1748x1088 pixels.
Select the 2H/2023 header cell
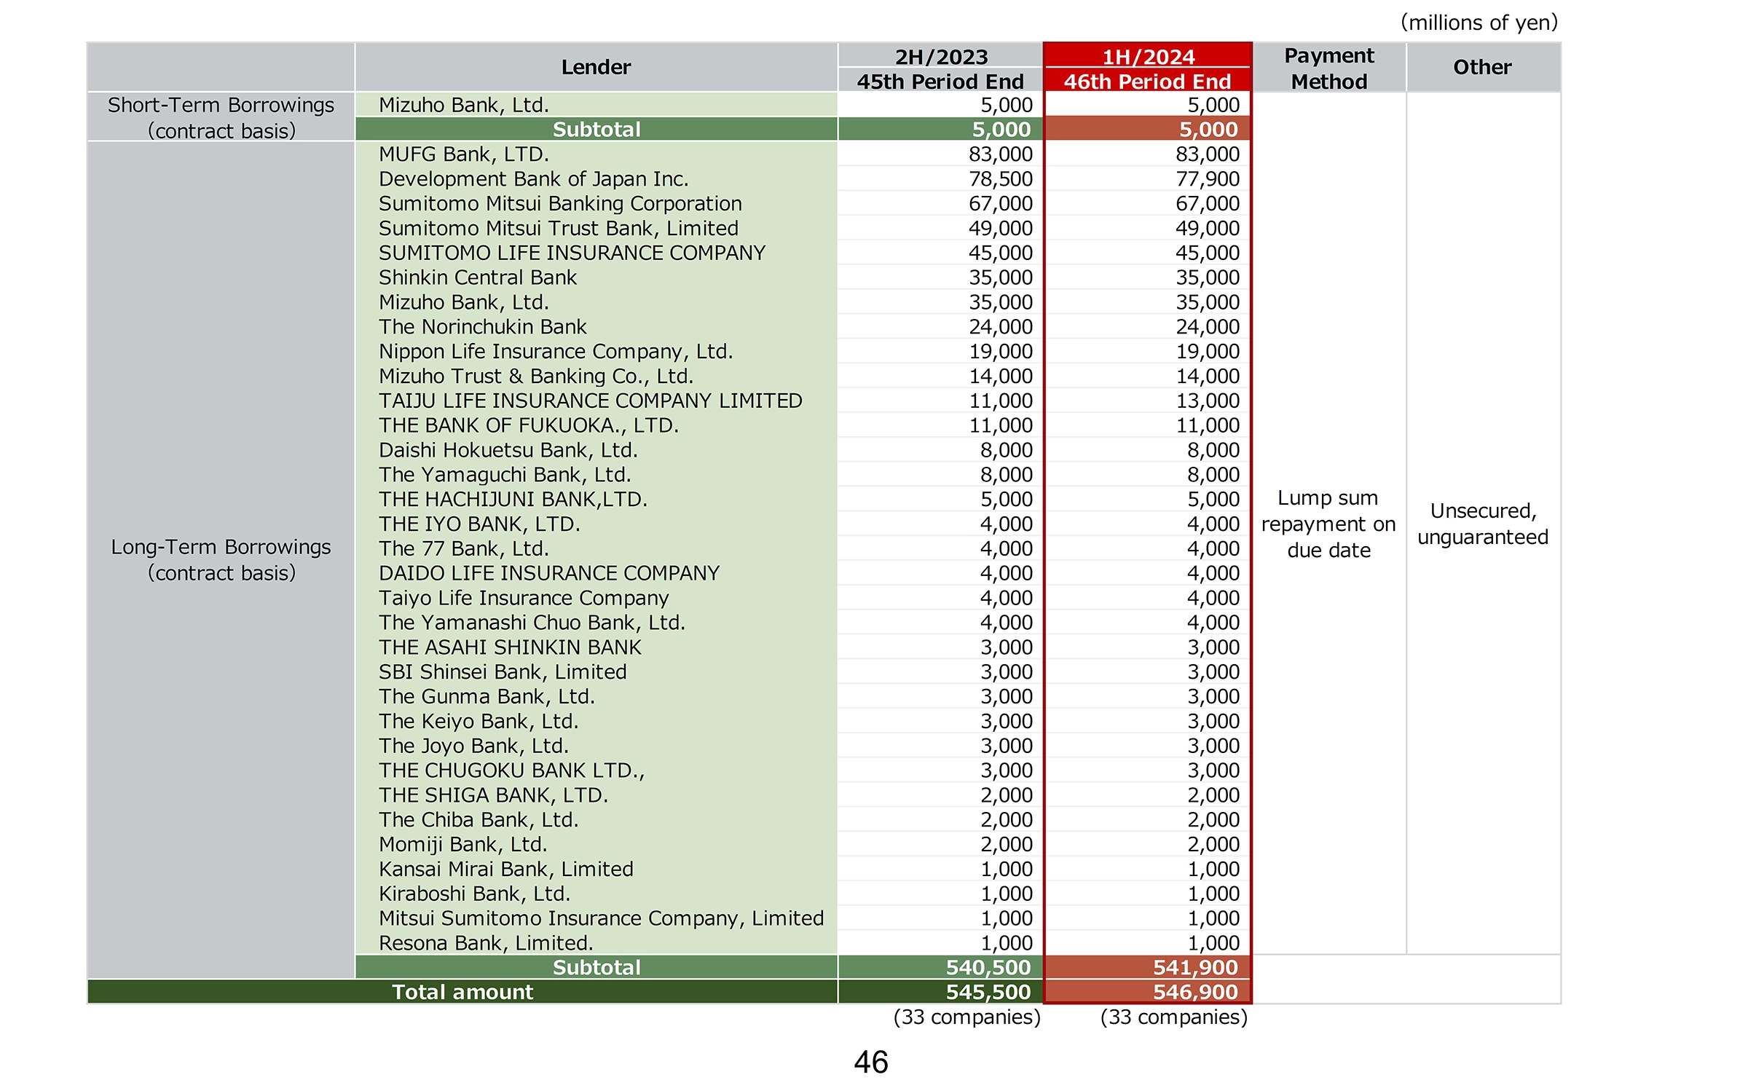pos(940,56)
